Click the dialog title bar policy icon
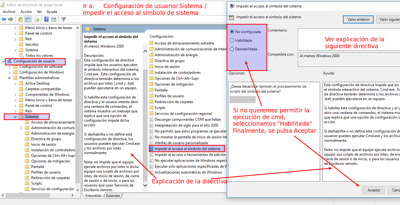The width and height of the screenshot is (400, 205). pos(231,6)
